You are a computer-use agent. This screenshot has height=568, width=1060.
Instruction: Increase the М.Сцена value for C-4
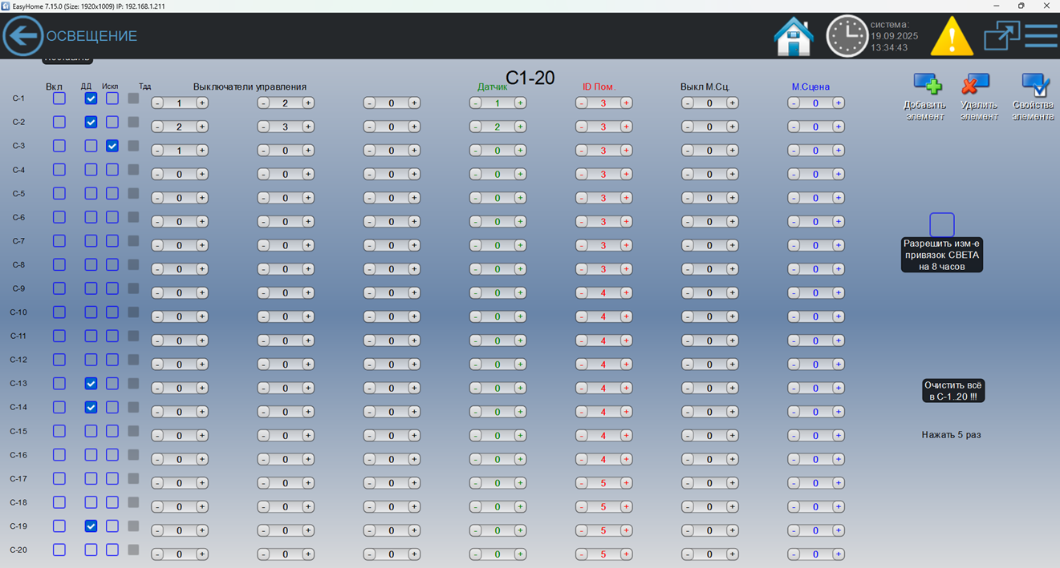[x=838, y=175]
